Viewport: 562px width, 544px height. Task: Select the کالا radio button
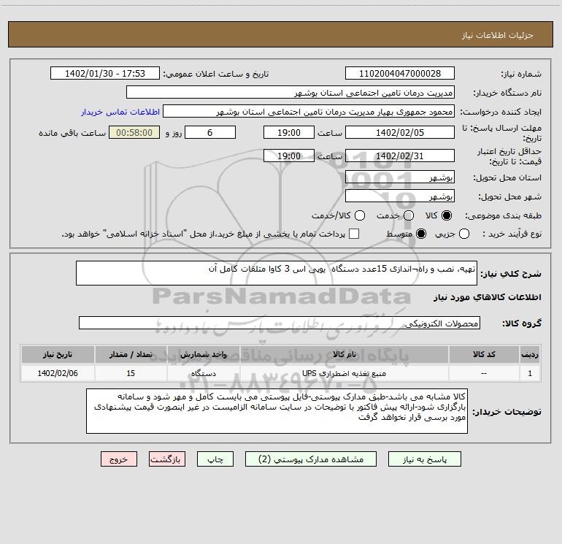point(447,215)
